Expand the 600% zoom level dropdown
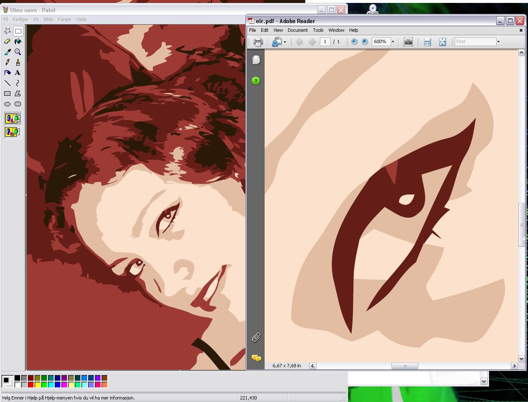 [393, 42]
